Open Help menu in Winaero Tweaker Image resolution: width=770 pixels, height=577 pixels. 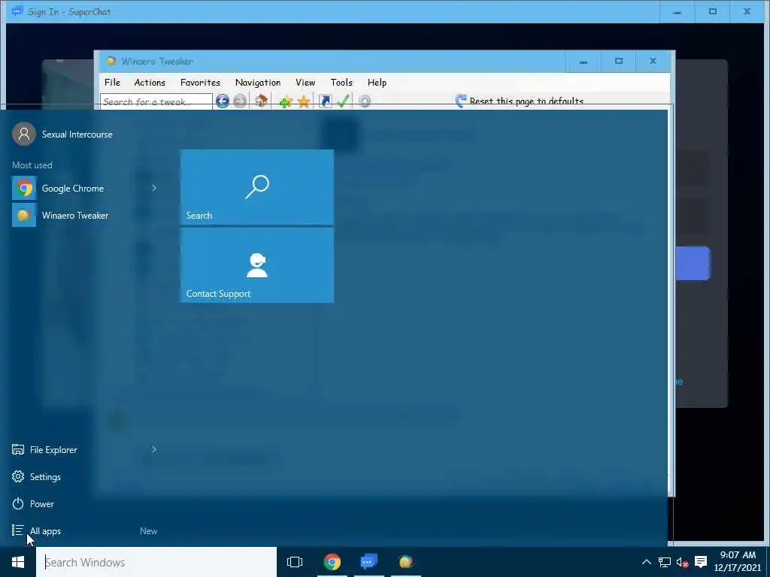pos(377,83)
